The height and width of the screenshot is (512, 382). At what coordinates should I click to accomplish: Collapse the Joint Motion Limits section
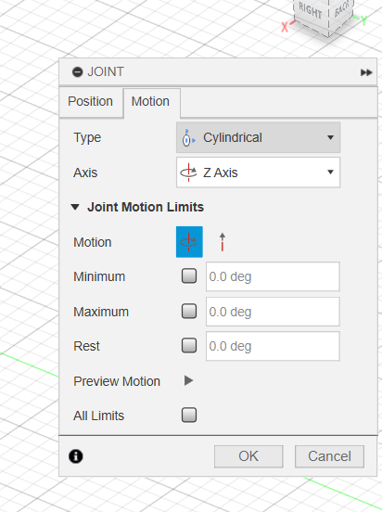click(x=75, y=207)
